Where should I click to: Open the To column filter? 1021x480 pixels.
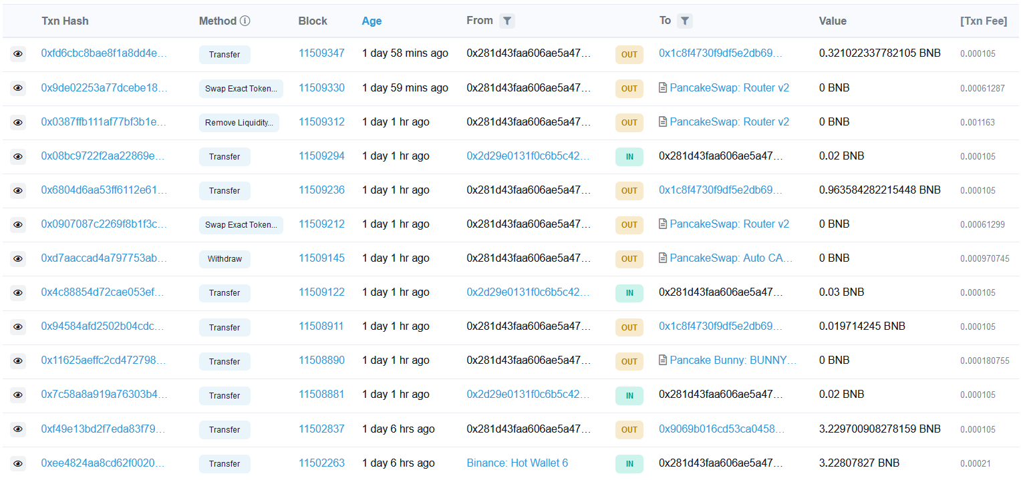[x=684, y=21]
